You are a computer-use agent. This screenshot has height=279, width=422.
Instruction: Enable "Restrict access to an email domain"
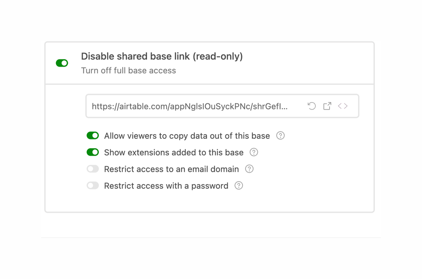point(92,169)
